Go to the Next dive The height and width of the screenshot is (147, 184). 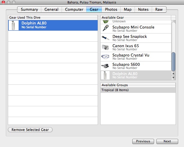click(167, 141)
